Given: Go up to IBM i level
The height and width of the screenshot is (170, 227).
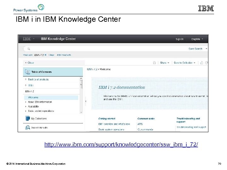Looking at the screenshot, I should point(31,85).
